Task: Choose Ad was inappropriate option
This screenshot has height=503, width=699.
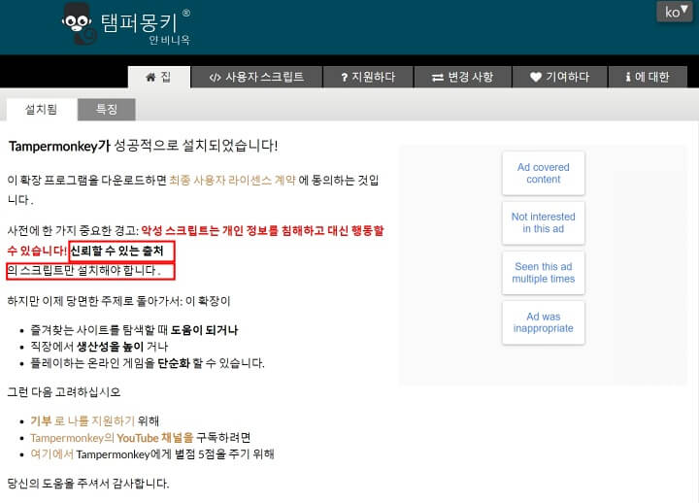Action: coord(543,322)
